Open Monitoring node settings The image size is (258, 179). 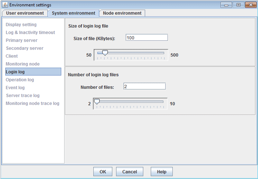[x=23, y=64]
